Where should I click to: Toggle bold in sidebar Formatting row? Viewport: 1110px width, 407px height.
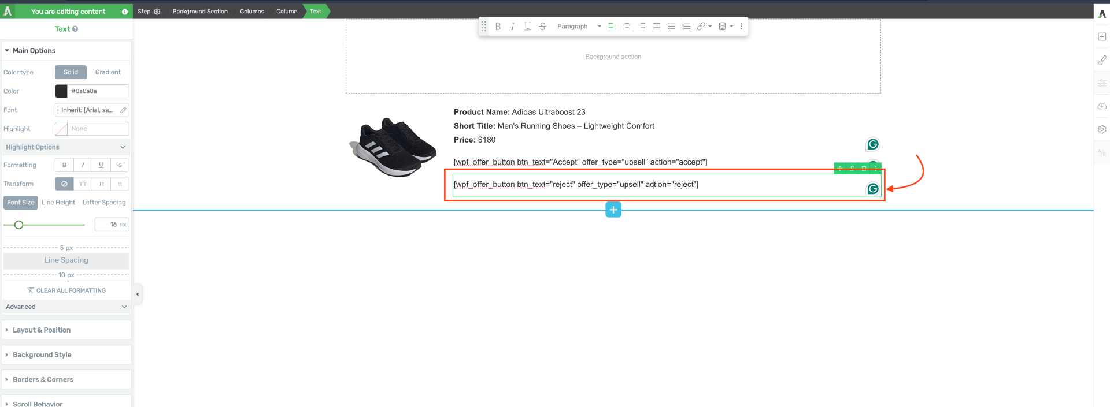point(64,165)
